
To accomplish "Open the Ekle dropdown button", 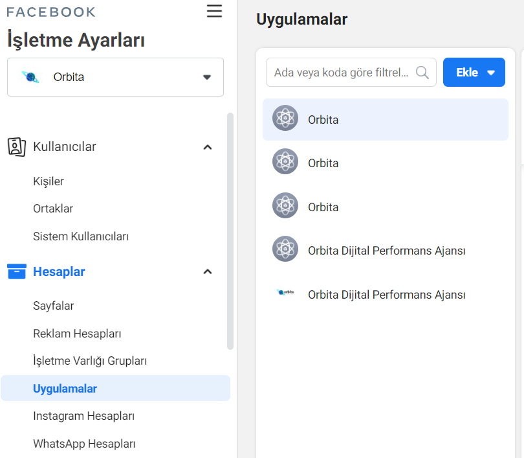I will (474, 73).
